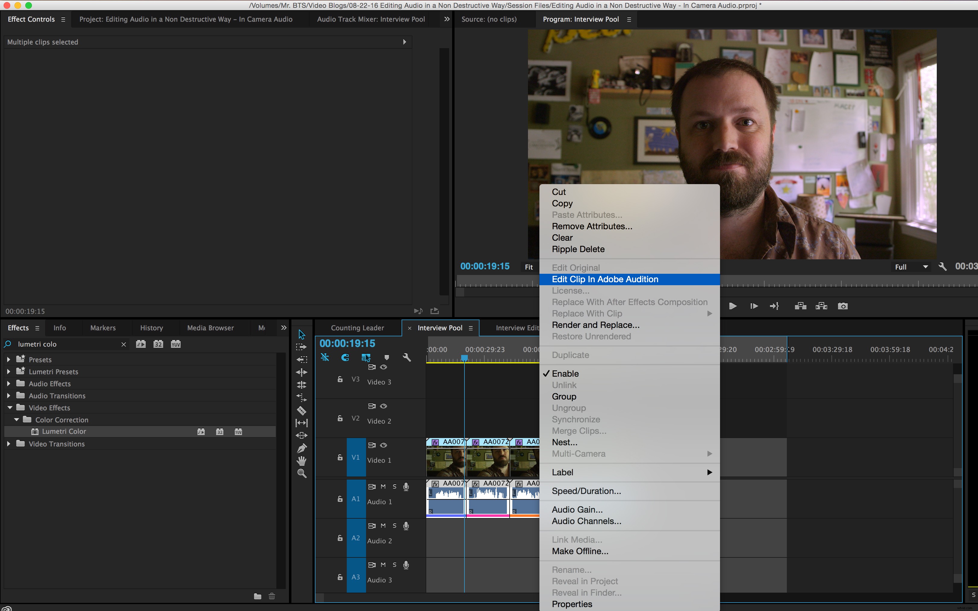Collapse the Color Correction folder
Screen dimensions: 978x611
tap(17, 420)
